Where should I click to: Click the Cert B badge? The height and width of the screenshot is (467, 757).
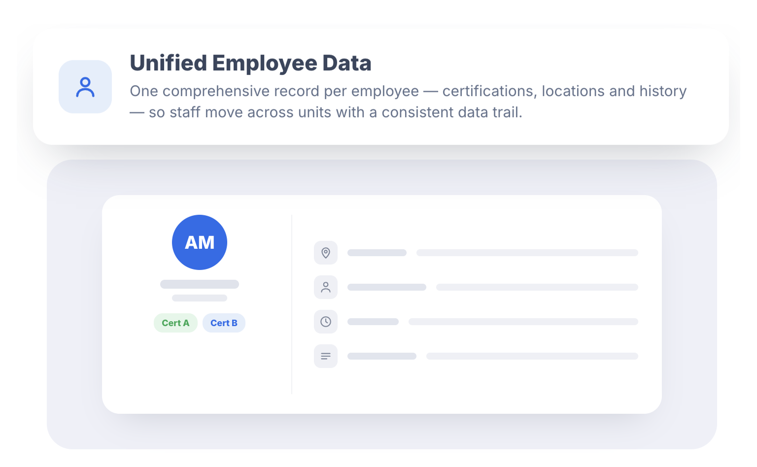coord(224,323)
